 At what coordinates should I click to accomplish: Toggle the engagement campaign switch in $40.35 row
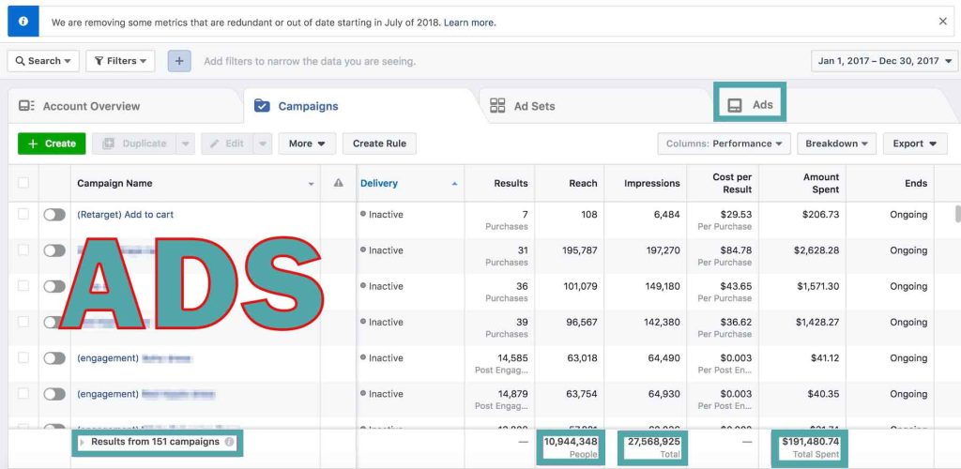[x=54, y=394]
